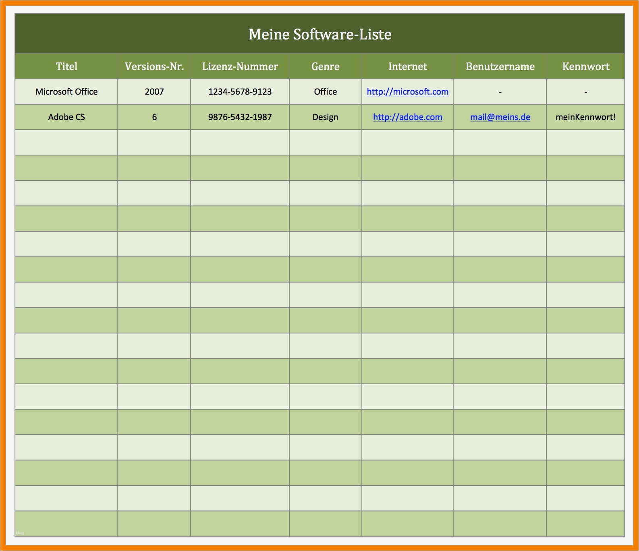Click Microsoft Office's Benutzername dash cell
639x551 pixels.
tap(500, 92)
